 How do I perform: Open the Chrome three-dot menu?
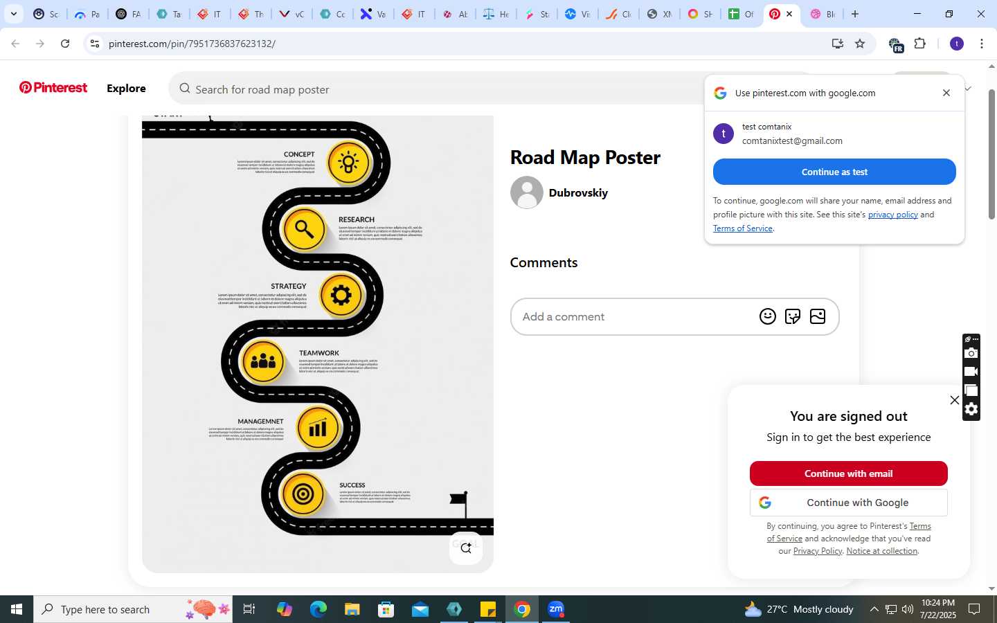click(x=982, y=44)
